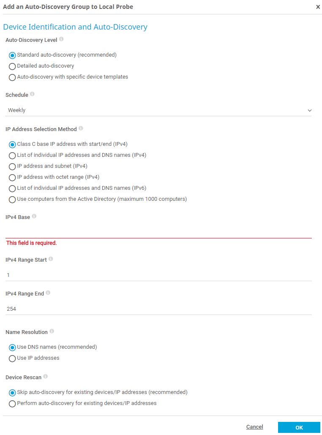Choose auto-discovery with specific device templates
This screenshot has height=435, width=322.
12,77
